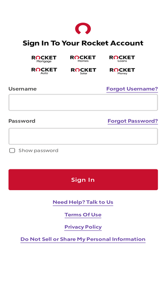Click the red Rocket logo at top
The width and height of the screenshot is (166, 295).
[x=83, y=28]
